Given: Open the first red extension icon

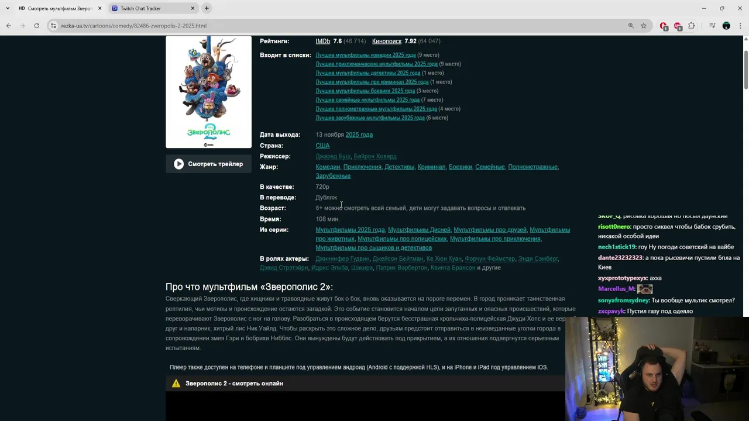Looking at the screenshot, I should pyautogui.click(x=664, y=26).
